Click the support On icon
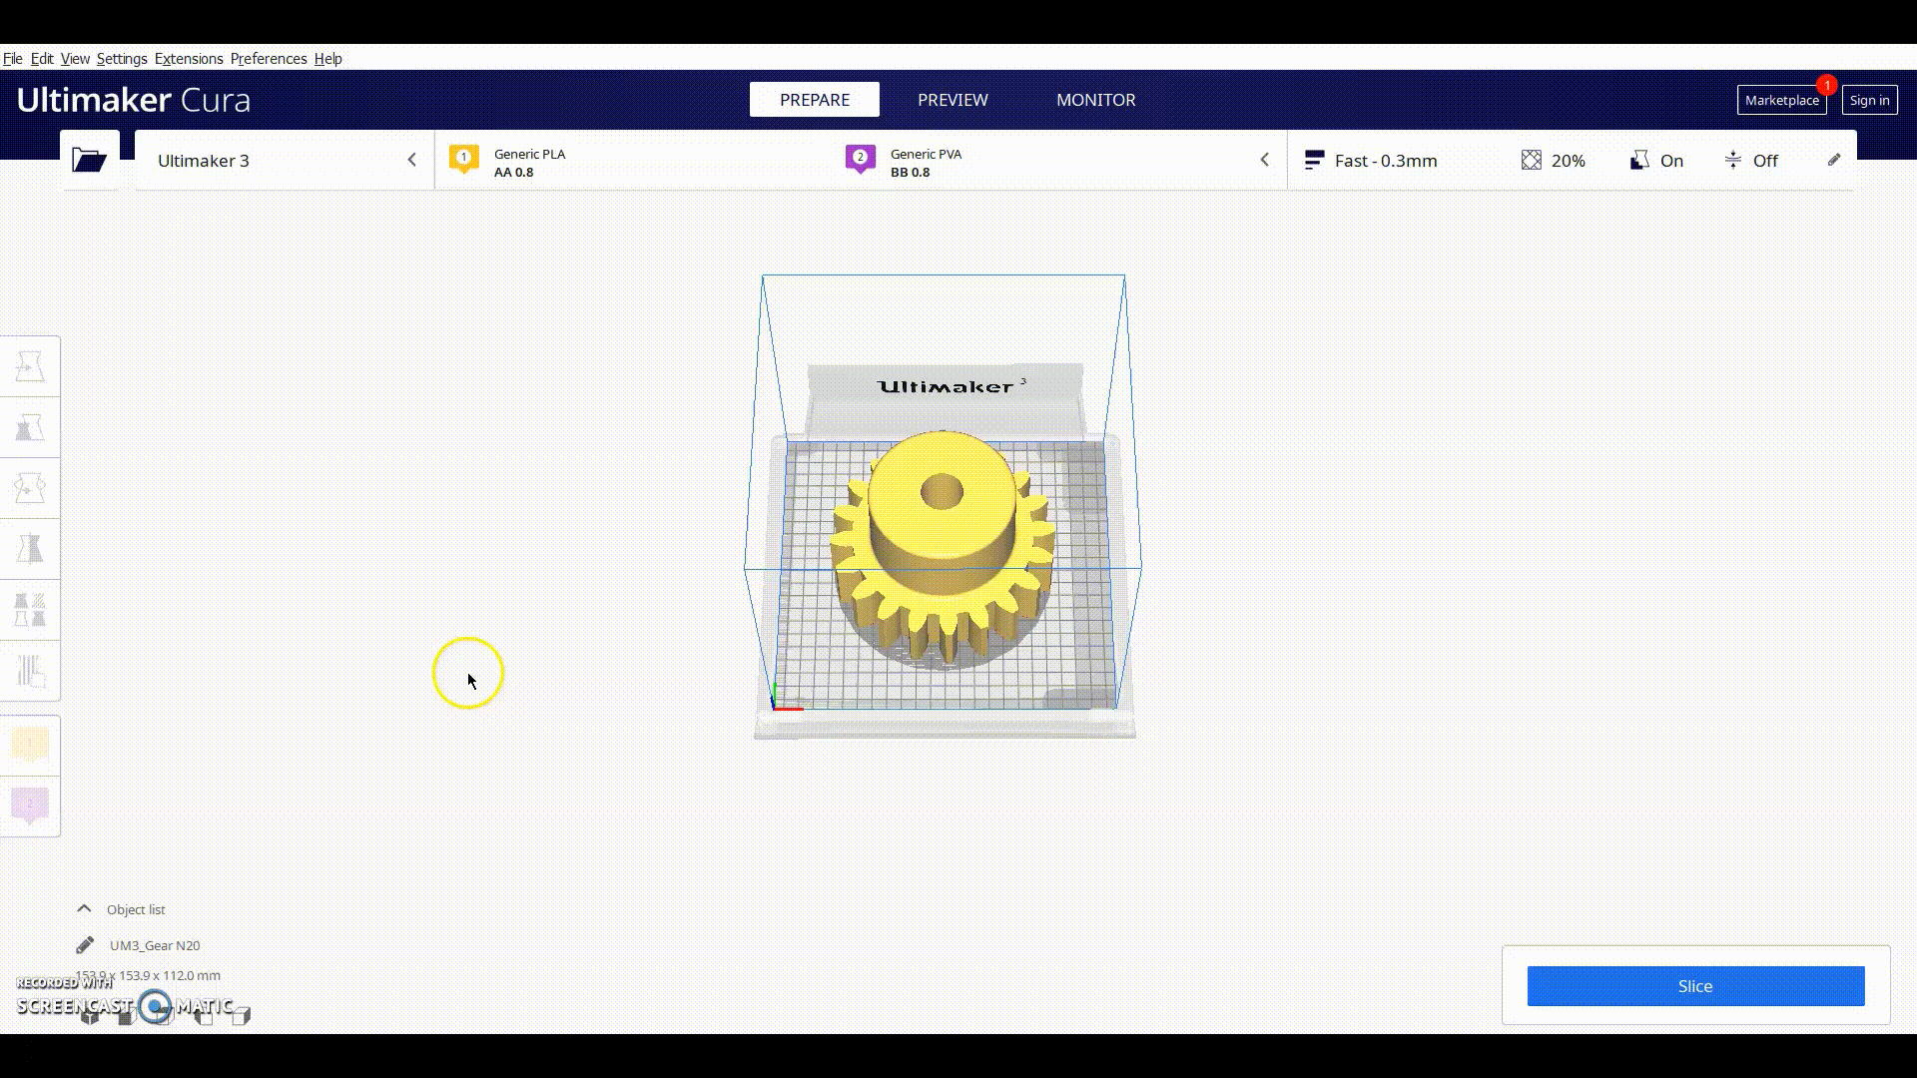1917x1078 pixels. (1639, 160)
